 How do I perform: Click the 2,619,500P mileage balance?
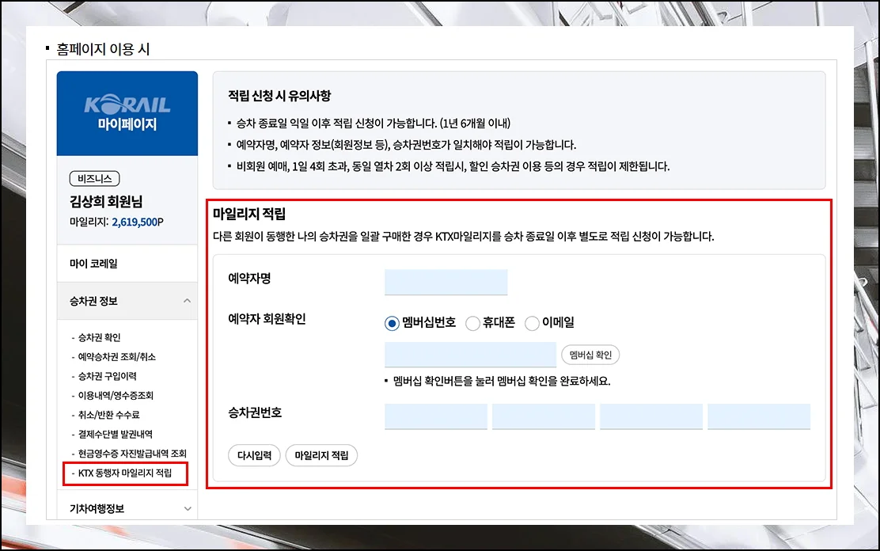click(x=138, y=222)
